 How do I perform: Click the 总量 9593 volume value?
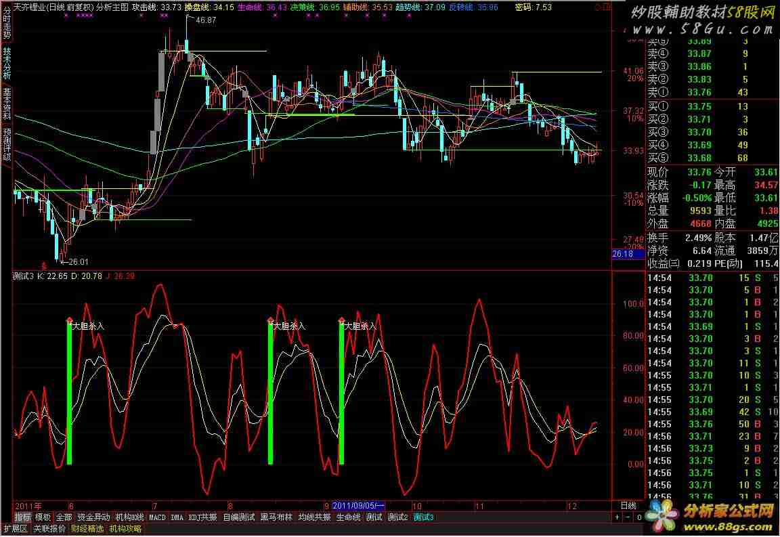700,211
